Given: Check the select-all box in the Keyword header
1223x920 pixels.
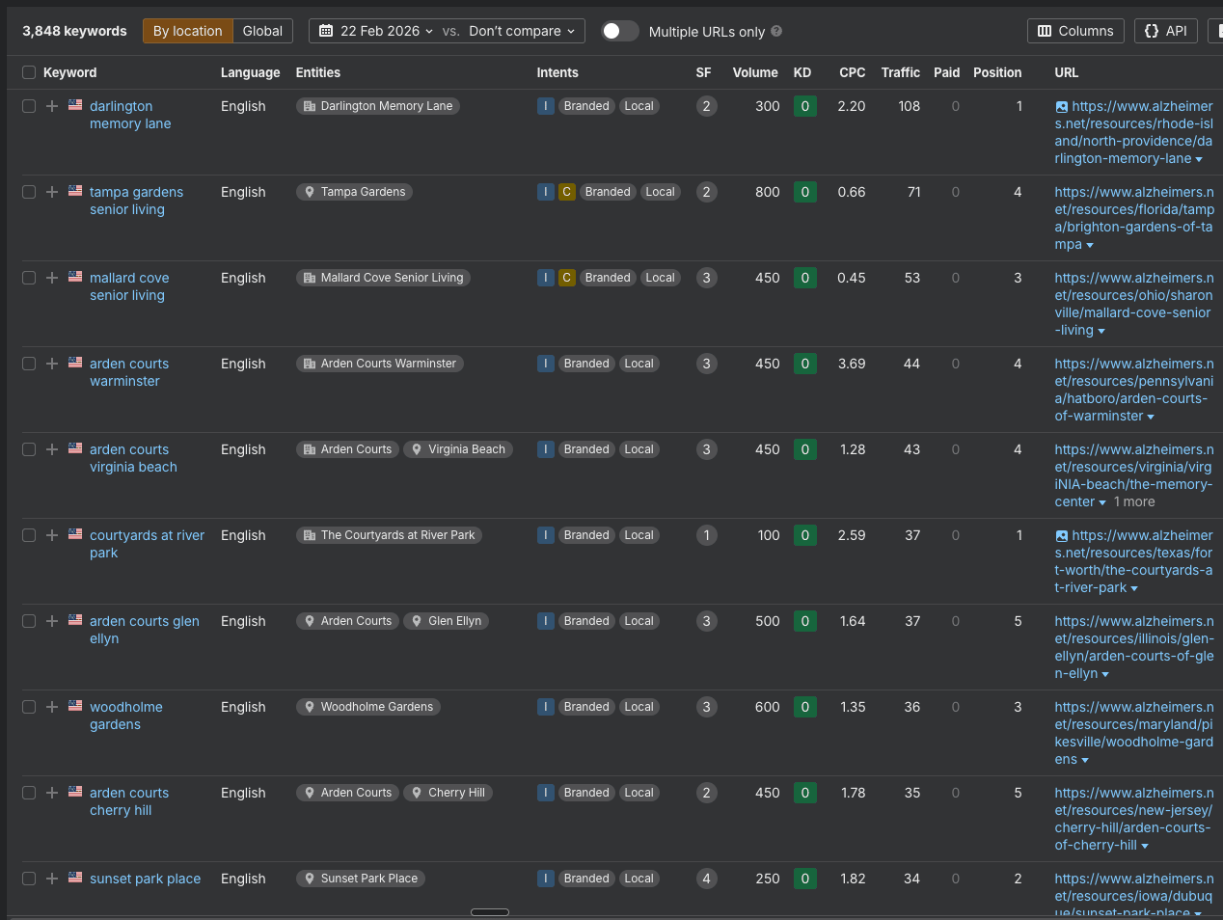Looking at the screenshot, I should tap(29, 72).
